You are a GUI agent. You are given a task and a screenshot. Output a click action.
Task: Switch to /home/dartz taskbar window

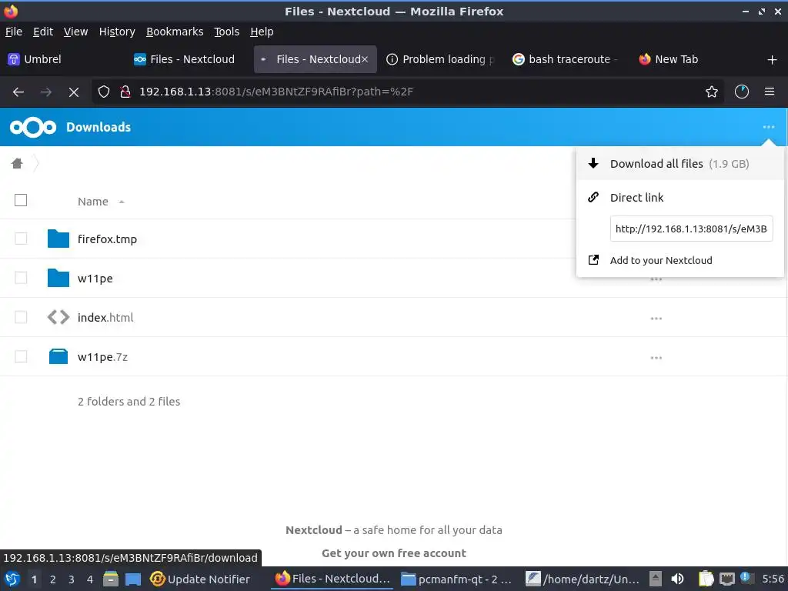click(x=583, y=579)
